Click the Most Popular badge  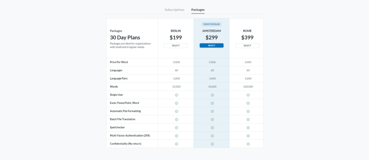coord(212,24)
